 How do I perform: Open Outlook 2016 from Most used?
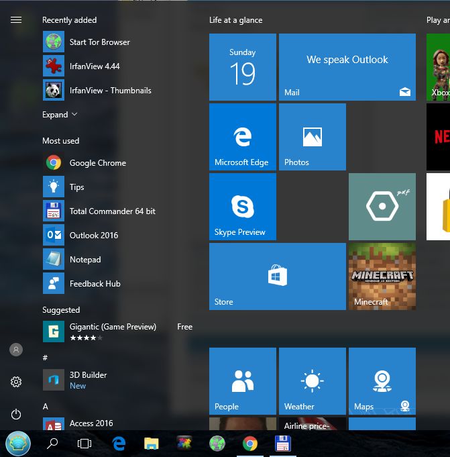[93, 236]
